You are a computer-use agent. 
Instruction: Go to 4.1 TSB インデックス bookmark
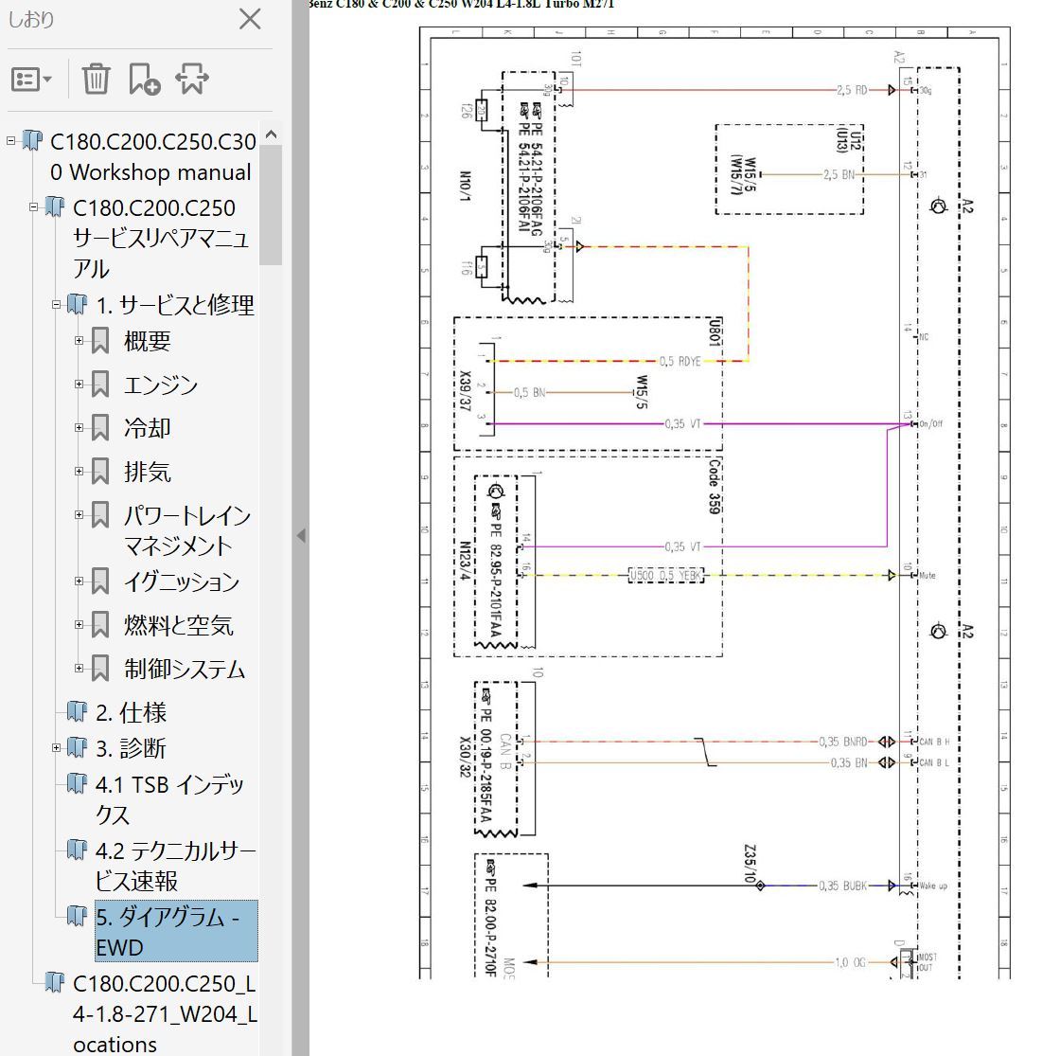pos(169,799)
